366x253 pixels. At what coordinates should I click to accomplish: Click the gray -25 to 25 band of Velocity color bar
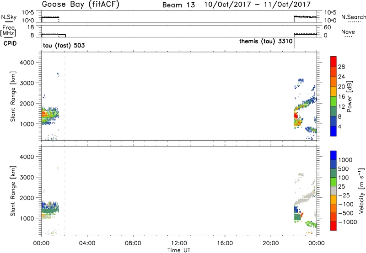334,190
